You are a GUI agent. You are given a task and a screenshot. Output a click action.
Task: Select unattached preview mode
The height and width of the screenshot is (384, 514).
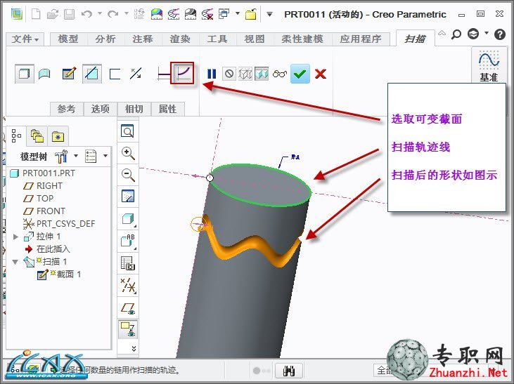coord(245,74)
